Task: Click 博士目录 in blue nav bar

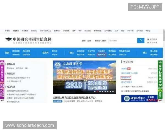Action: click(154, 51)
